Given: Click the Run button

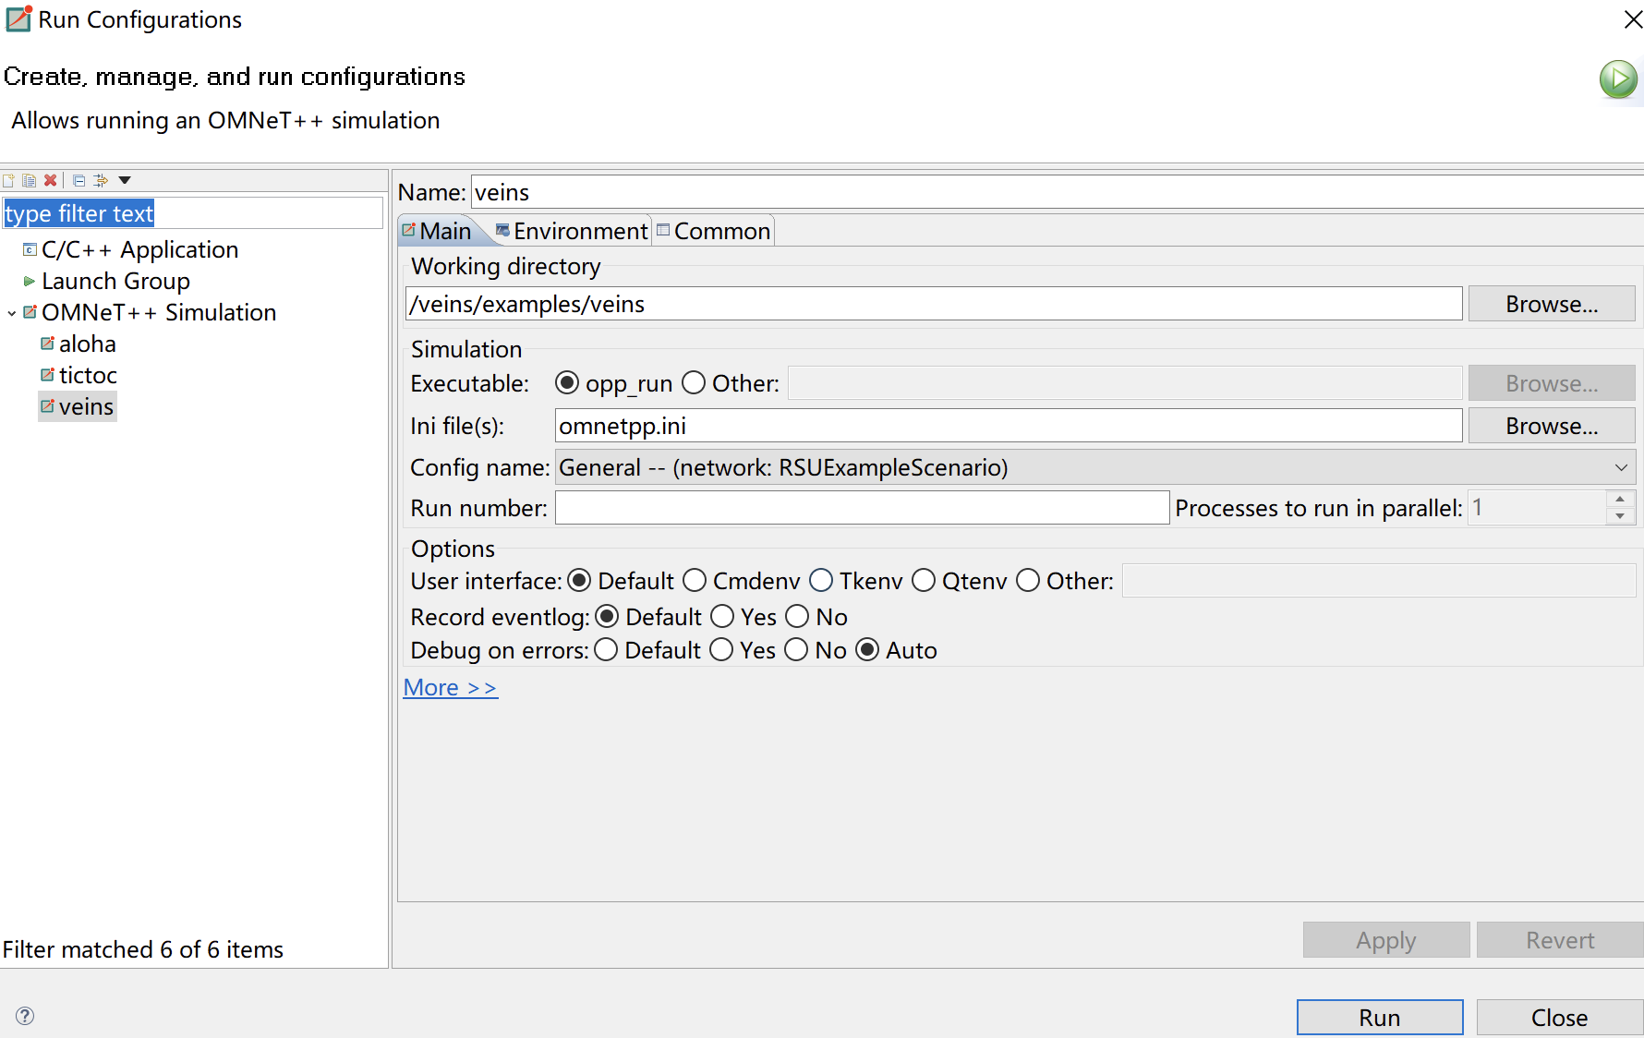Looking at the screenshot, I should pyautogui.click(x=1380, y=1018).
